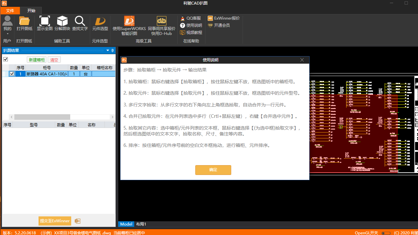Click the 台 unit cell in row 1
Image resolution: width=418 pixels, height=235 pixels.
pos(86,74)
